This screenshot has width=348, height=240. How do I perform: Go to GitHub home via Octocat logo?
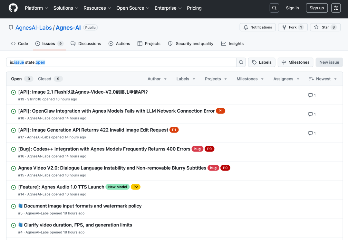13,8
